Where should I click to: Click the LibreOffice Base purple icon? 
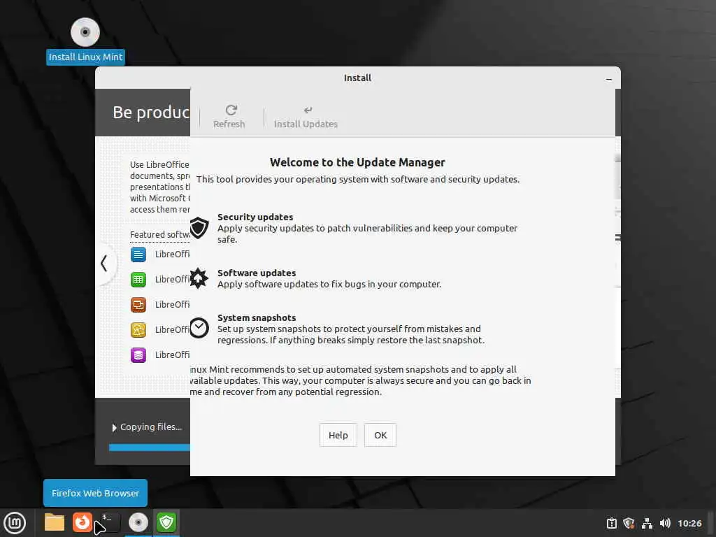tap(138, 355)
